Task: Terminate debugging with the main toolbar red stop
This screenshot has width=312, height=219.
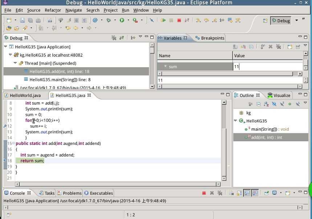Action: (x=179, y=20)
